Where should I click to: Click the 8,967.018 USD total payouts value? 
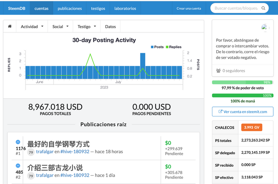[x=55, y=107]
